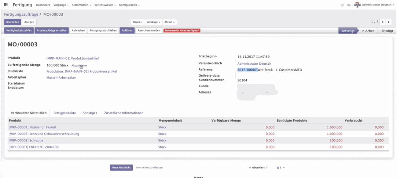Click the Auflösen button
This screenshot has height=178, width=397.
127,31
